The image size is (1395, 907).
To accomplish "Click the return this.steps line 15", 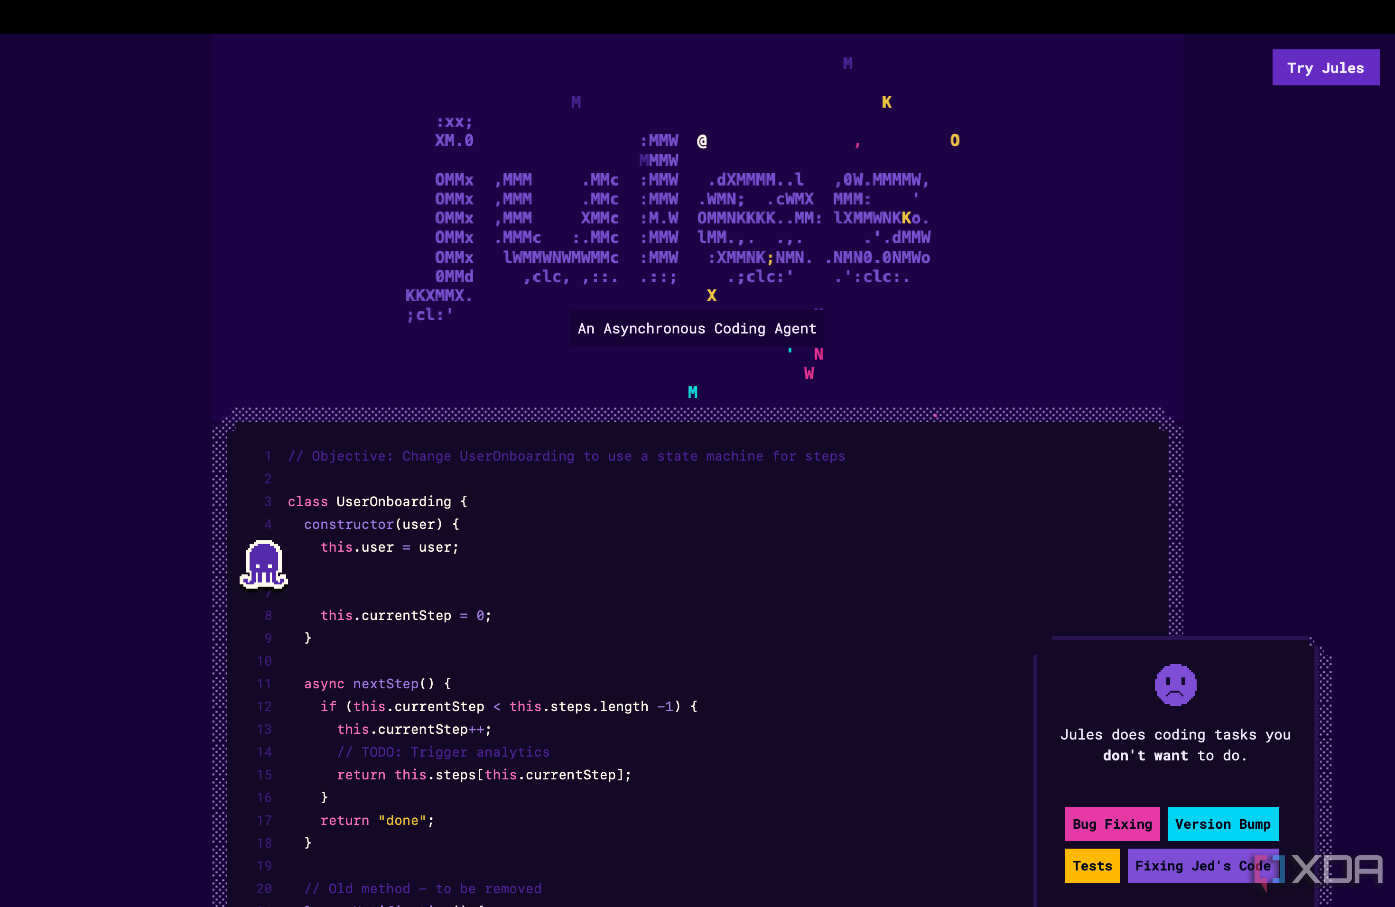I will coord(484,775).
